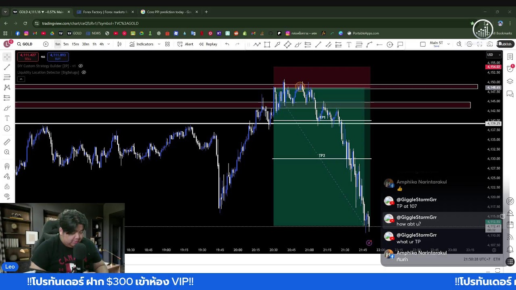Start bar Replay mode
Screen dimensions: 516x290
pos(208,44)
